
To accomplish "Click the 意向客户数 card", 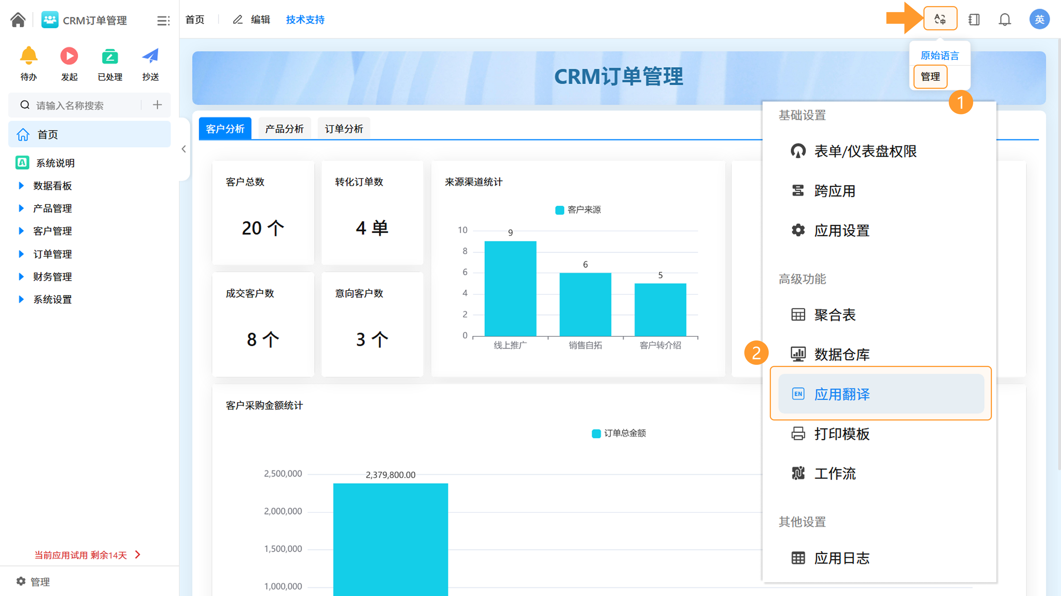I will (x=372, y=324).
